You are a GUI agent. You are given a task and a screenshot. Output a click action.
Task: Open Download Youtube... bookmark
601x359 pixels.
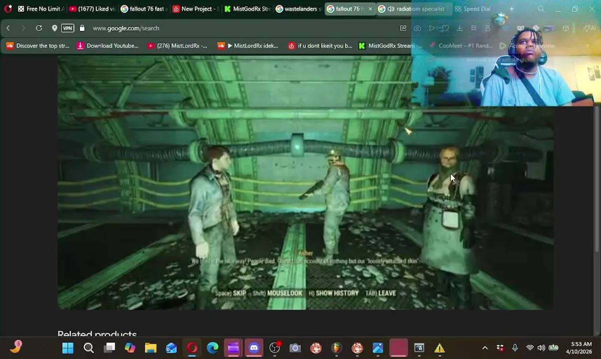point(108,45)
